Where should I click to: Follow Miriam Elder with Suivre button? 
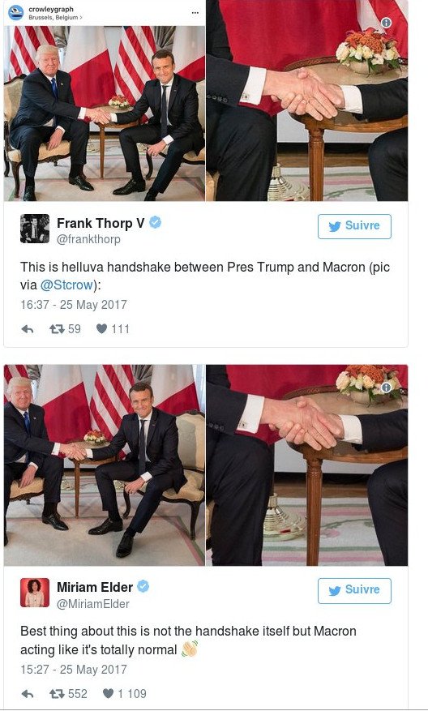[x=354, y=591]
